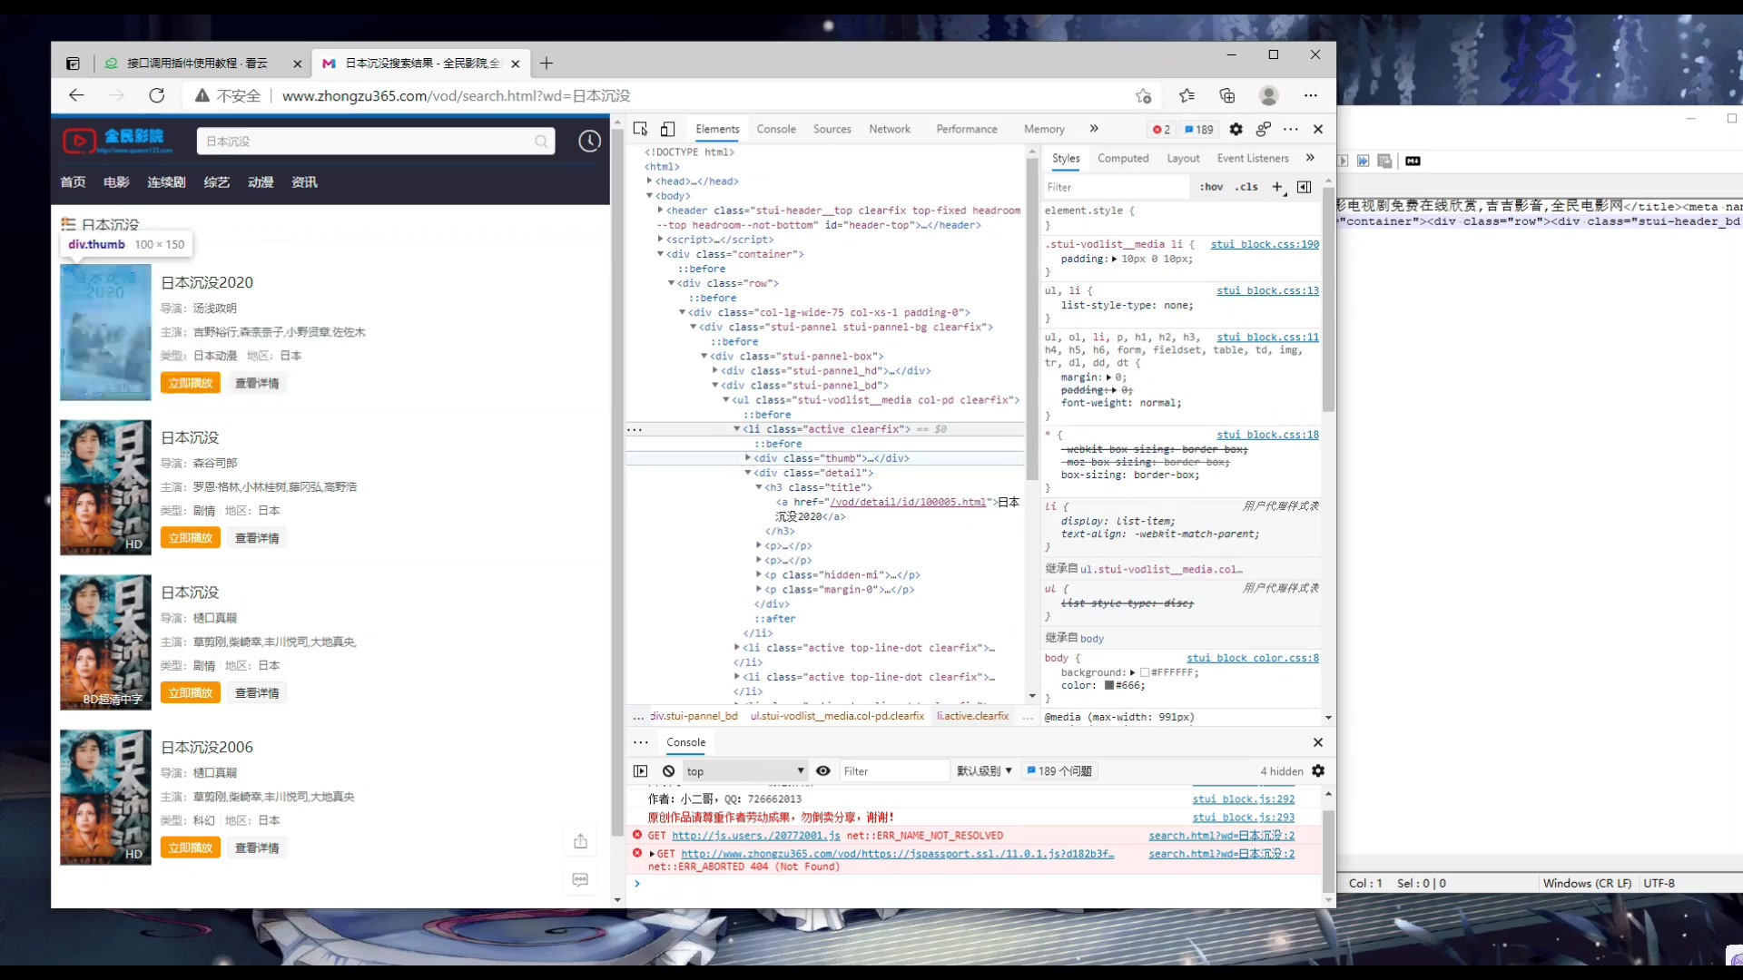This screenshot has width=1743, height=980.
Task: Click the clear console icon
Action: click(x=668, y=770)
